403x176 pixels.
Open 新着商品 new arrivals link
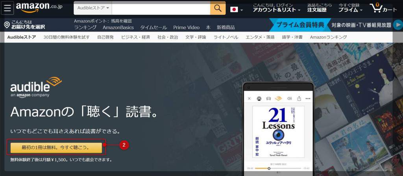click(x=226, y=27)
